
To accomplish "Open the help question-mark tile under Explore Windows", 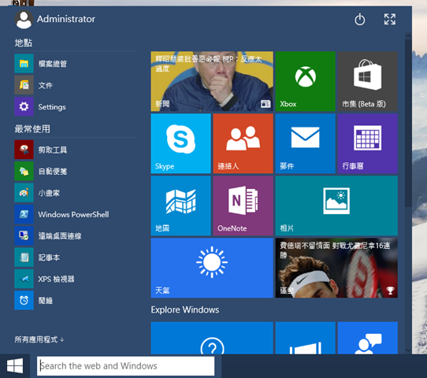I will 212,338.
